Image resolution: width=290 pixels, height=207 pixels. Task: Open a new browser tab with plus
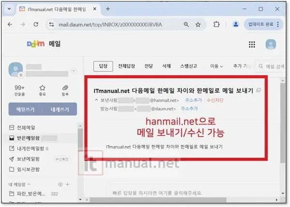108,9
